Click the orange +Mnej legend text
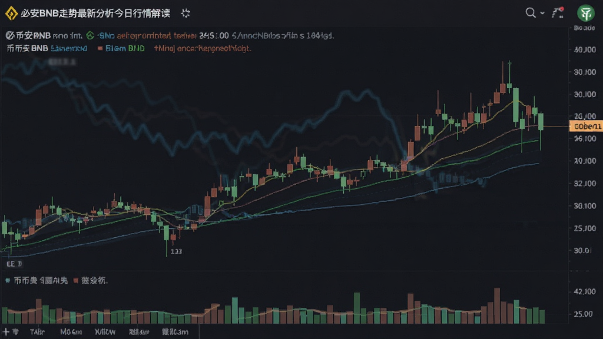 tap(203, 48)
